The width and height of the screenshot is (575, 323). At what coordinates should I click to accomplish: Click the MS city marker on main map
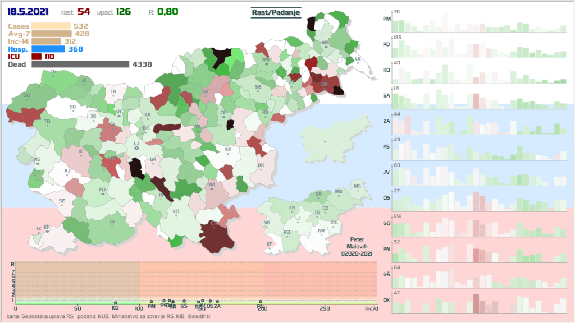tap(326, 47)
